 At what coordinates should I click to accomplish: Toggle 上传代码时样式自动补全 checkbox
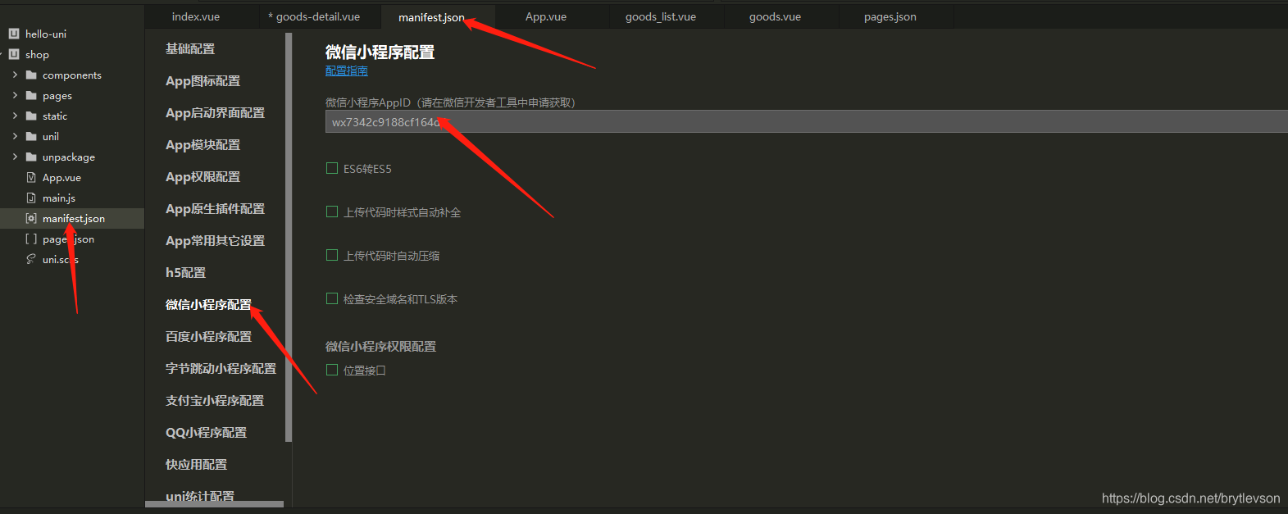click(x=332, y=212)
